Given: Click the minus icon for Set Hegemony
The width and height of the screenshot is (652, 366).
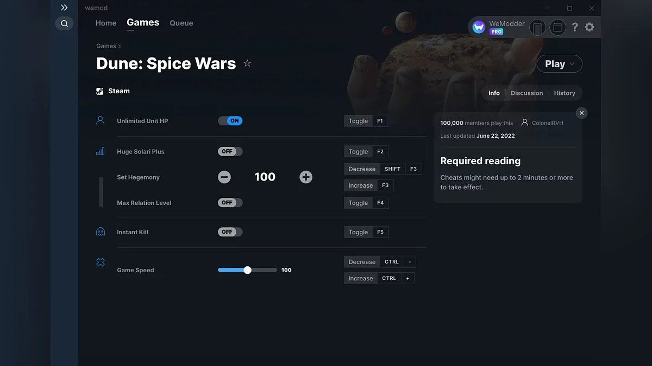Looking at the screenshot, I should pyautogui.click(x=224, y=177).
